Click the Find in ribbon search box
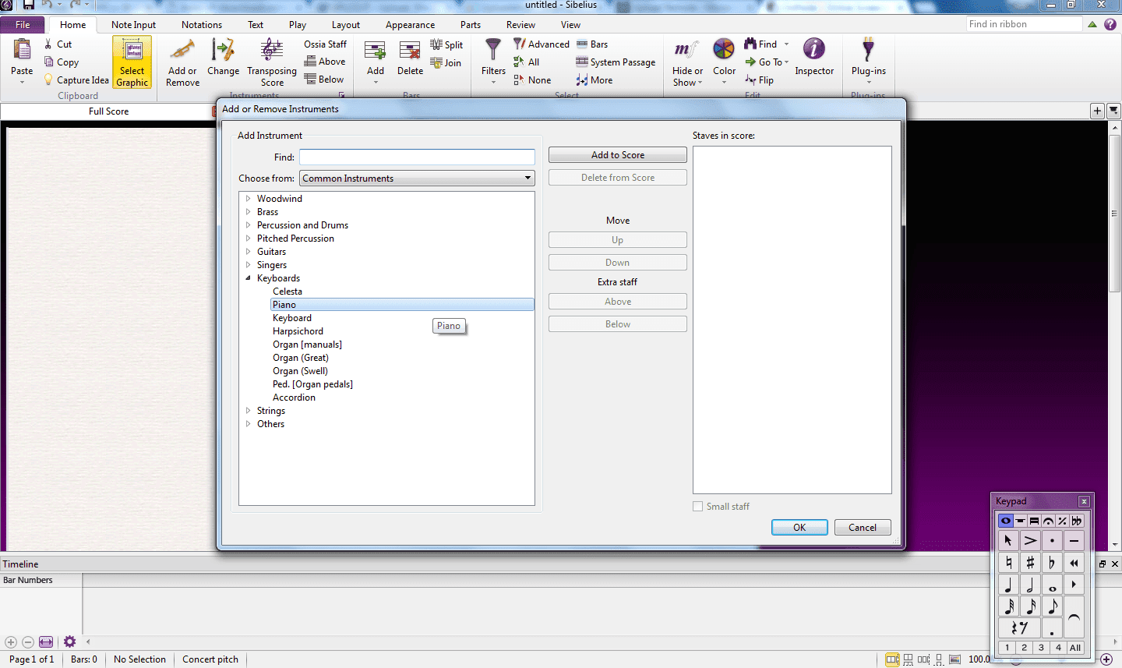The height and width of the screenshot is (668, 1122). [1024, 24]
